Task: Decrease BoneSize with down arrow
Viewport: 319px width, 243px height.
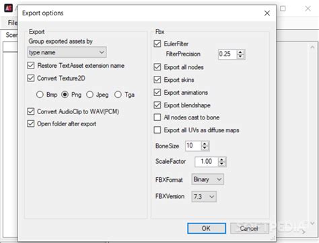Action: (205, 148)
